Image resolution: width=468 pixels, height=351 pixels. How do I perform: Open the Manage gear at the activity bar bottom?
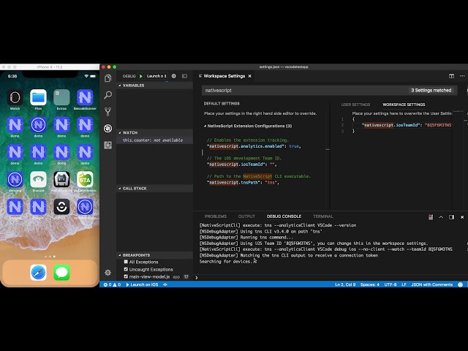(x=107, y=273)
